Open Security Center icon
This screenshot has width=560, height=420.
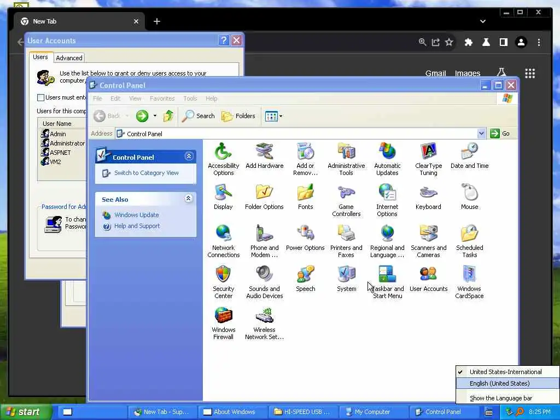[223, 282]
